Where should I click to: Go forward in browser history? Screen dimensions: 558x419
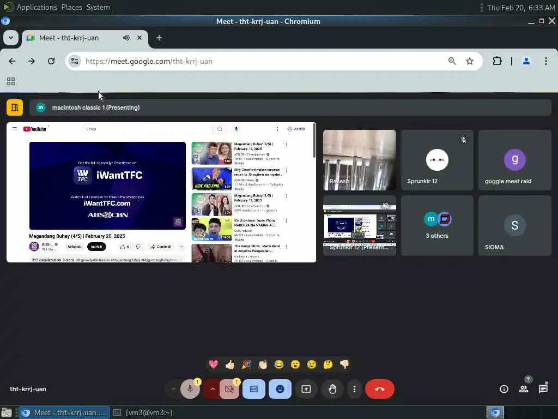point(31,61)
